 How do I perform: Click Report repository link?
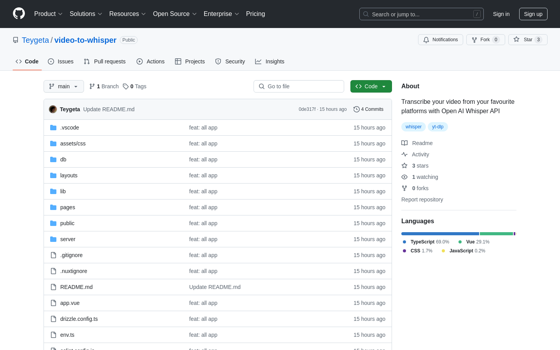point(422,199)
